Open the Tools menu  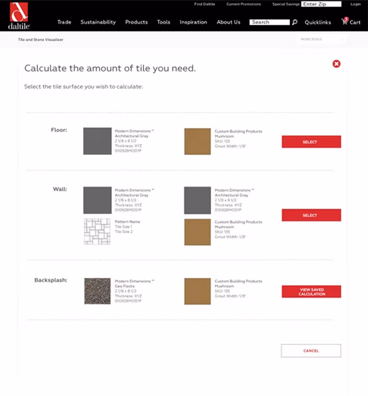(164, 22)
